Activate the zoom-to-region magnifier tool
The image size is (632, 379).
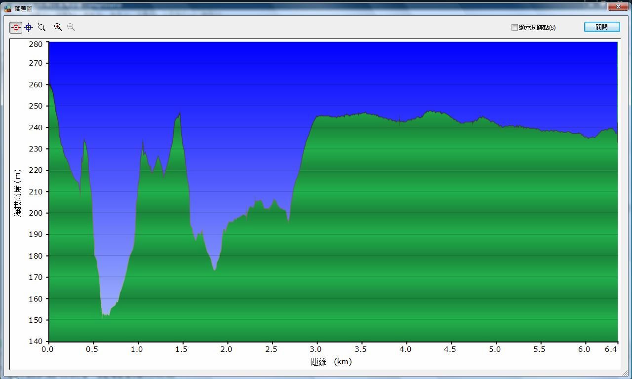tap(41, 28)
